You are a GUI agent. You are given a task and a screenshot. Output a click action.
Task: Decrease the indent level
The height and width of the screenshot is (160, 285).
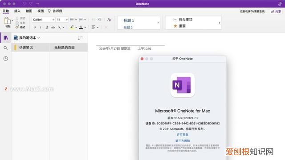click(94, 20)
